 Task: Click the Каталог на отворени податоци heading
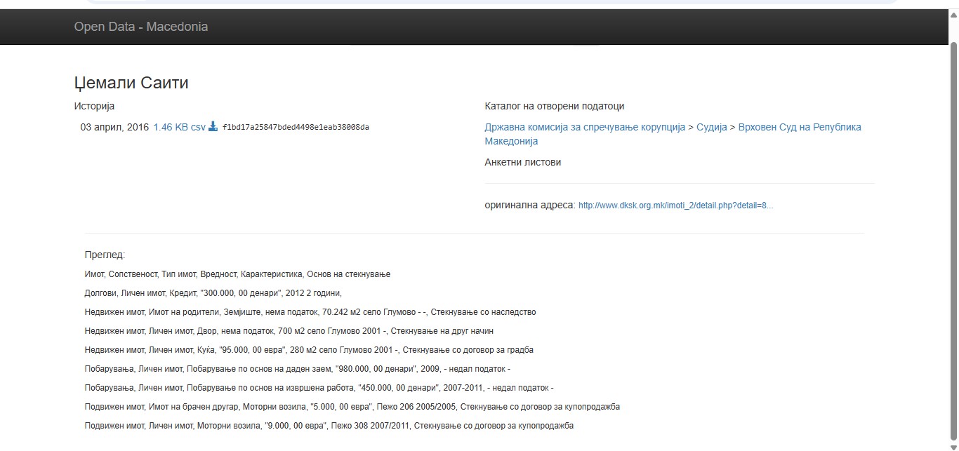(554, 106)
